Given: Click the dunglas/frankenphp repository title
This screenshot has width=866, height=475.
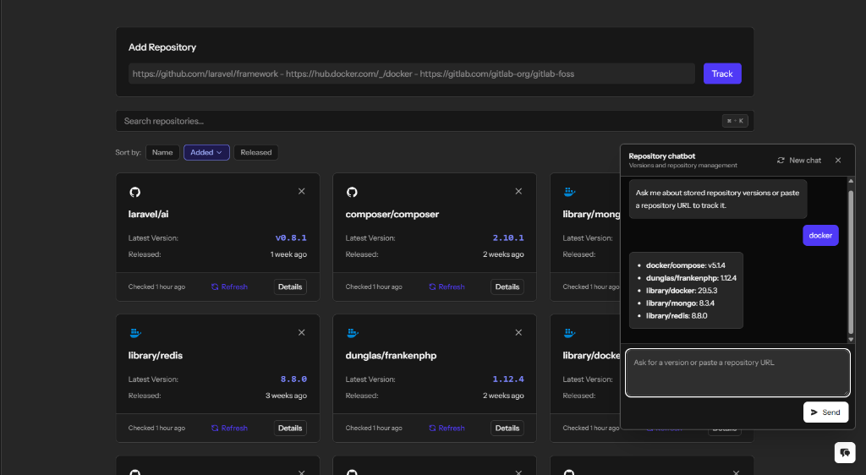Looking at the screenshot, I should [x=391, y=355].
